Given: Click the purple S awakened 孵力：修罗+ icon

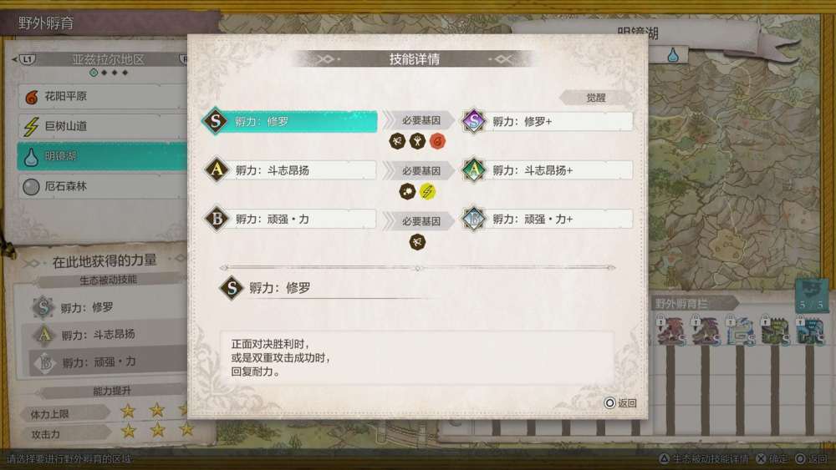Looking at the screenshot, I should pyautogui.click(x=473, y=121).
